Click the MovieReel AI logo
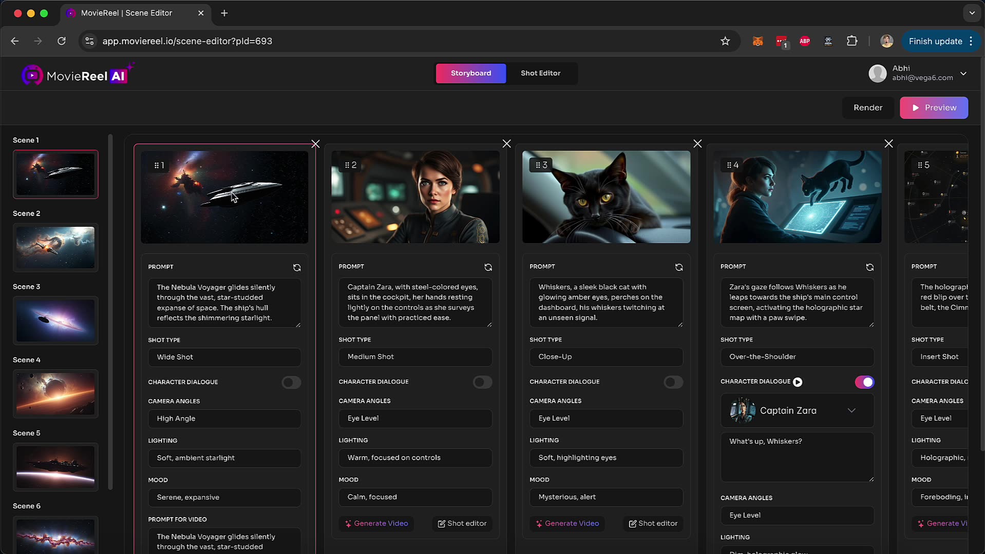The height and width of the screenshot is (554, 985). (77, 74)
